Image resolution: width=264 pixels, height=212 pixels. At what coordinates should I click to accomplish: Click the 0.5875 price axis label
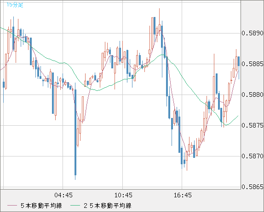pyautogui.click(x=253, y=125)
